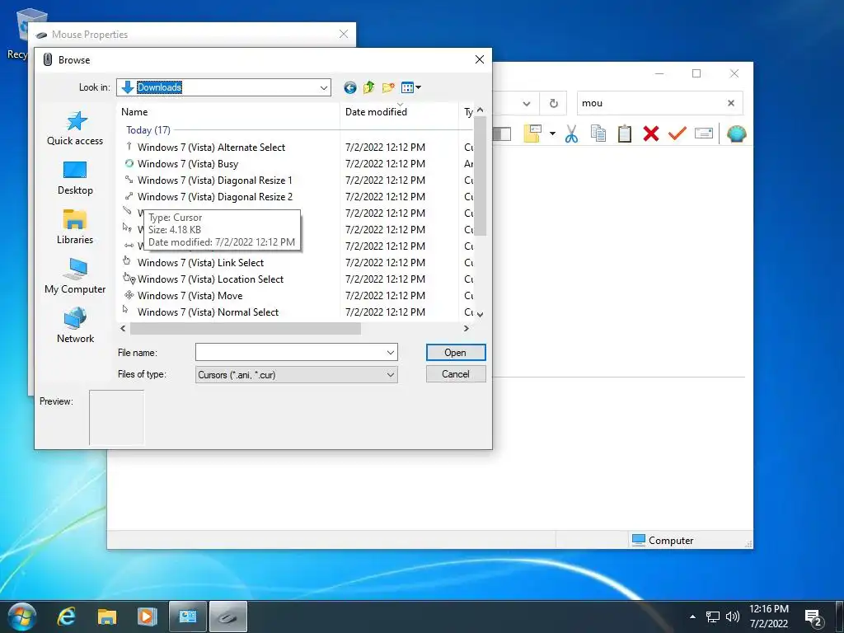Sort by the Date modified column header

point(399,112)
